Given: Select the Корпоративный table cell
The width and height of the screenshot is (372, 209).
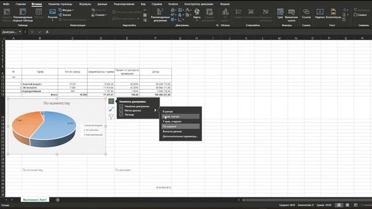Looking at the screenshot, I should (x=40, y=91).
